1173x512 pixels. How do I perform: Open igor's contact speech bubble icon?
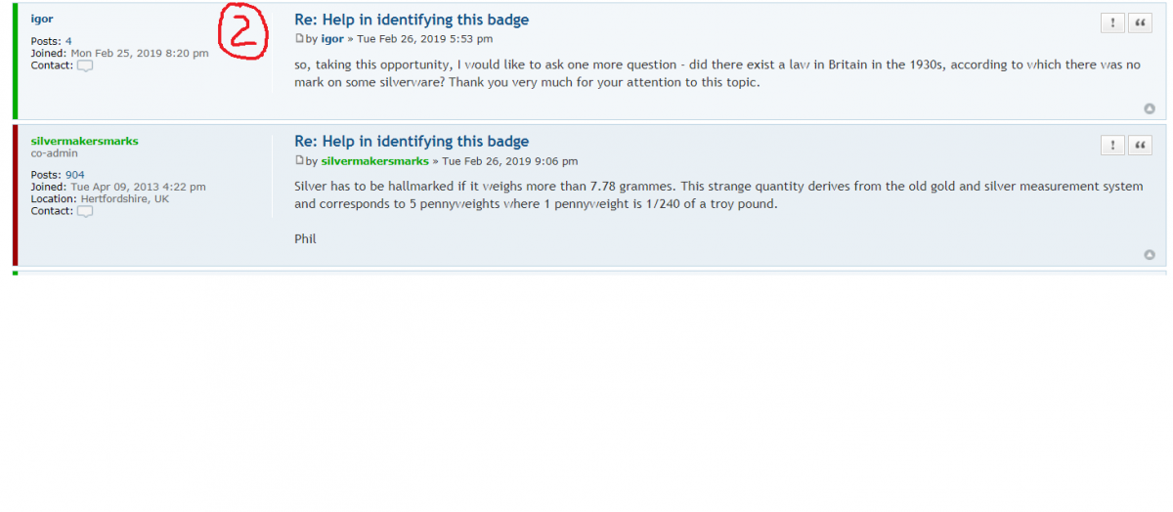(x=85, y=66)
